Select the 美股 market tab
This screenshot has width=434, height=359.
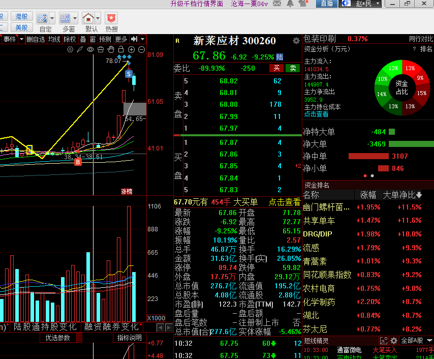(21, 27)
